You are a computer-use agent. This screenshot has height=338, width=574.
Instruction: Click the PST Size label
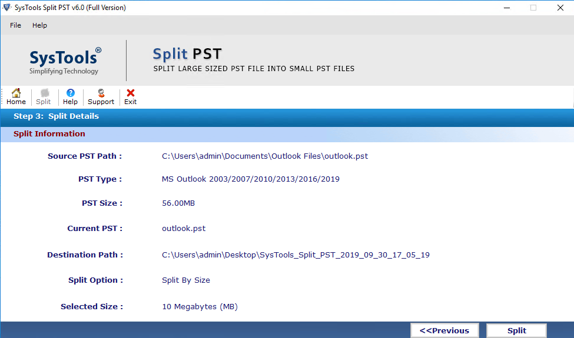[x=102, y=203]
